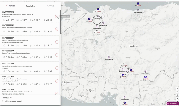Screen dimensions: 179x106
Task: Click the numbered cluster marker 2
Action: pyautogui.click(x=138, y=3)
